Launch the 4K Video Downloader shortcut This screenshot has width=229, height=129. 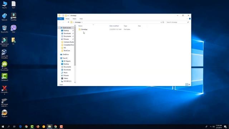click(4, 66)
